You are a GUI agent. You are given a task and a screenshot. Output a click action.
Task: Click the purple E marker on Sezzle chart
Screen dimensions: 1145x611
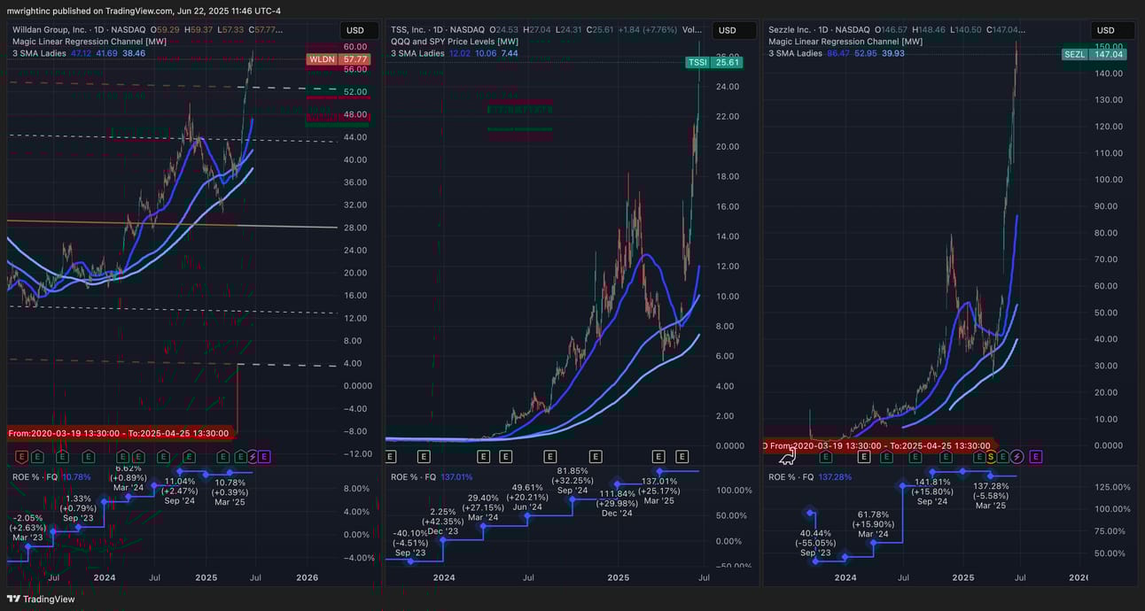pos(1036,457)
